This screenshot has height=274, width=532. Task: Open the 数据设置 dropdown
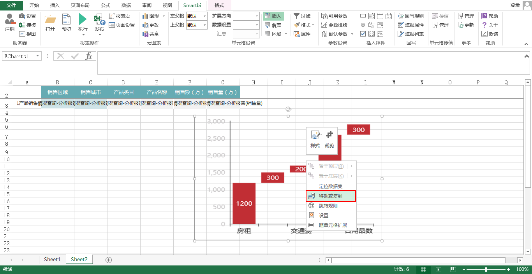257,25
